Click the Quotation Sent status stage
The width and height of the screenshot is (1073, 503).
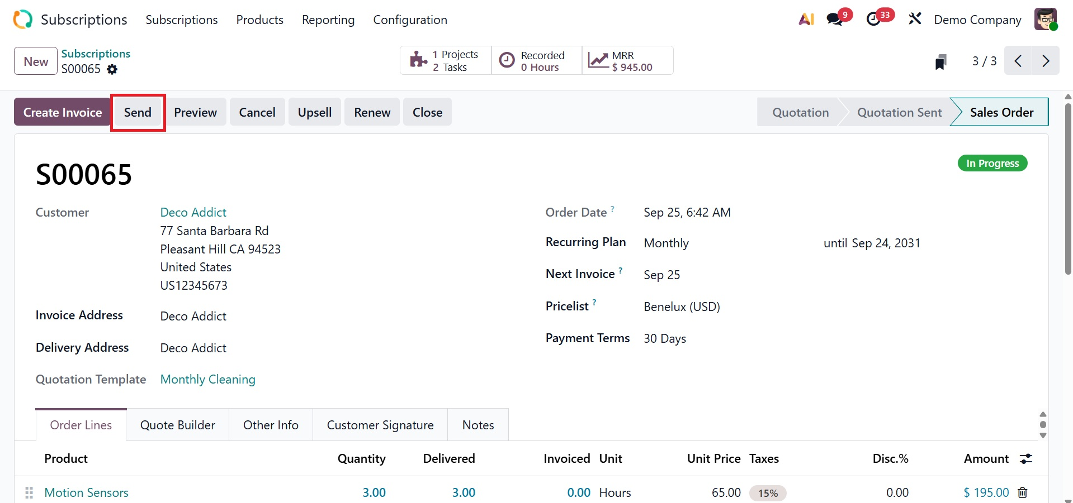click(899, 112)
